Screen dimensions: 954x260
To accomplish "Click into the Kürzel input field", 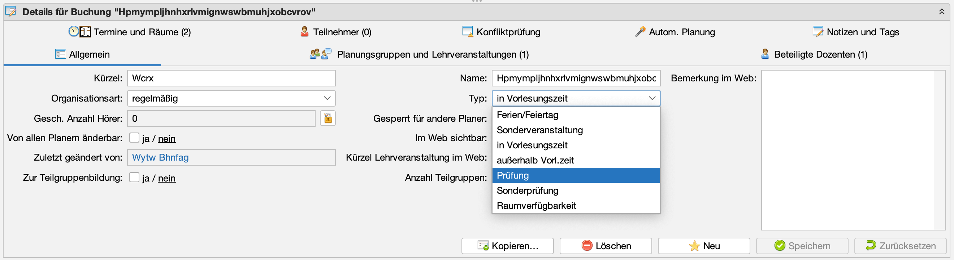I will 231,78.
